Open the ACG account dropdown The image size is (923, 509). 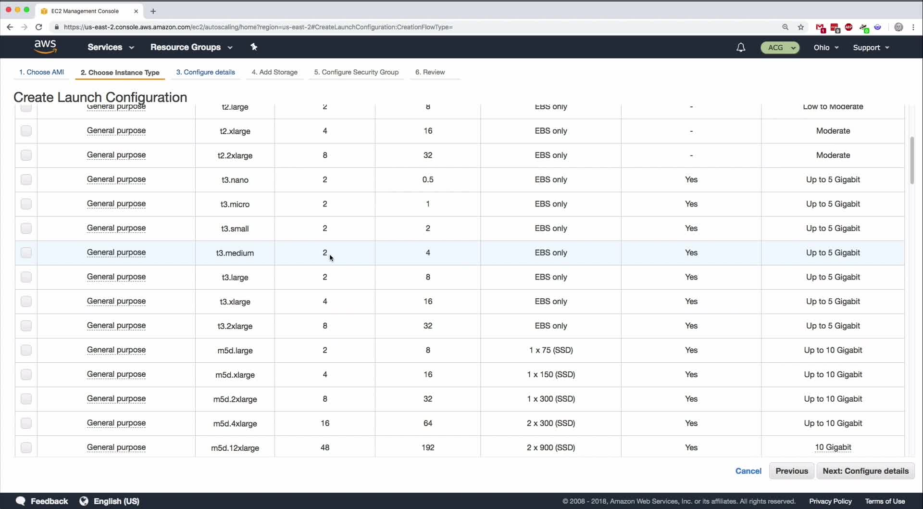780,47
